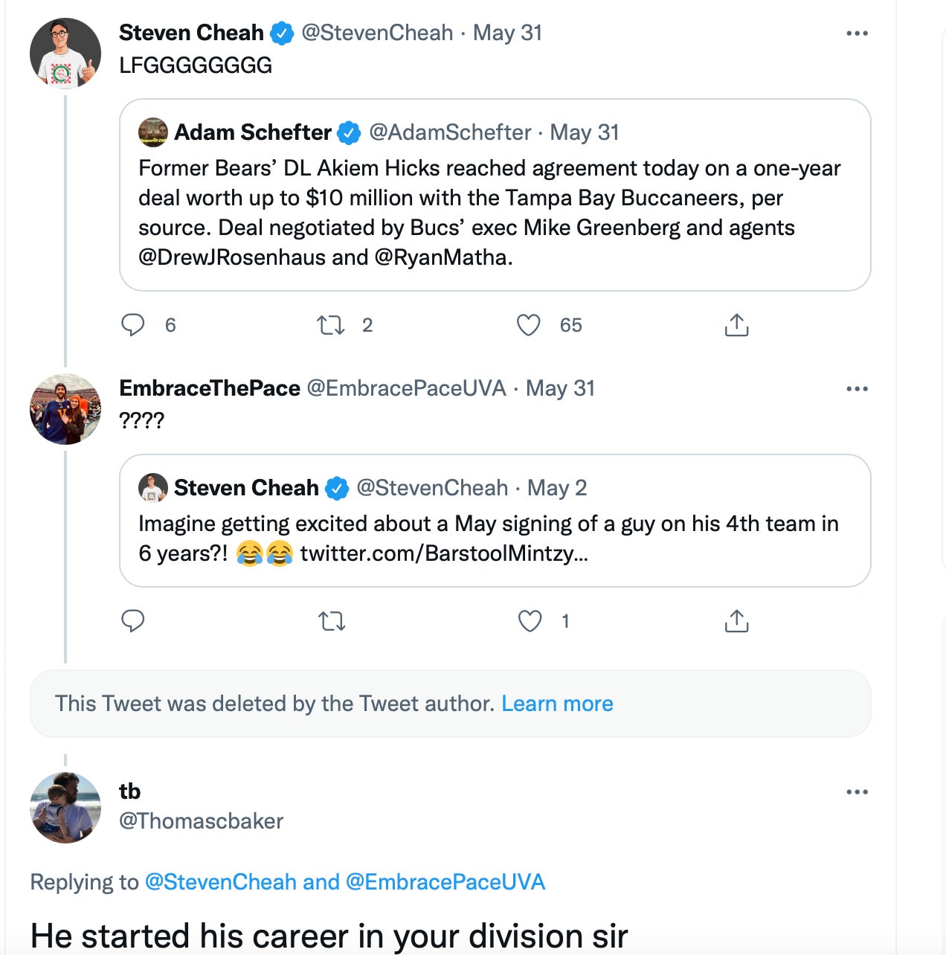Share Steven Cheah's LFGGGGGGGG tweet
946x955 pixels.
click(x=736, y=325)
